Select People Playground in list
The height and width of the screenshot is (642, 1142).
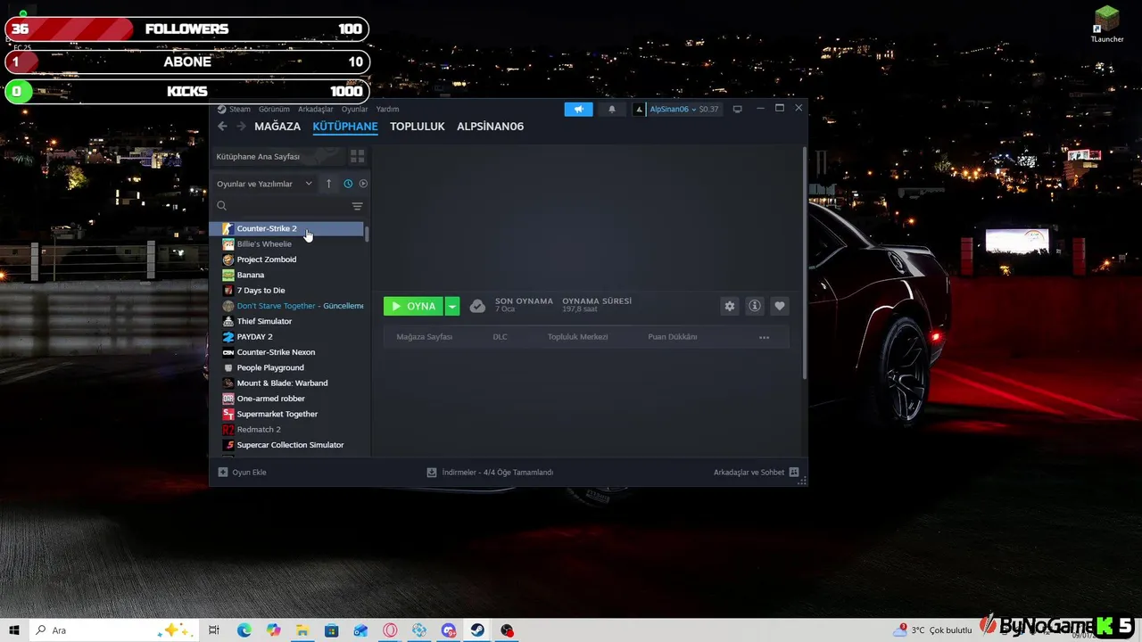point(286,367)
